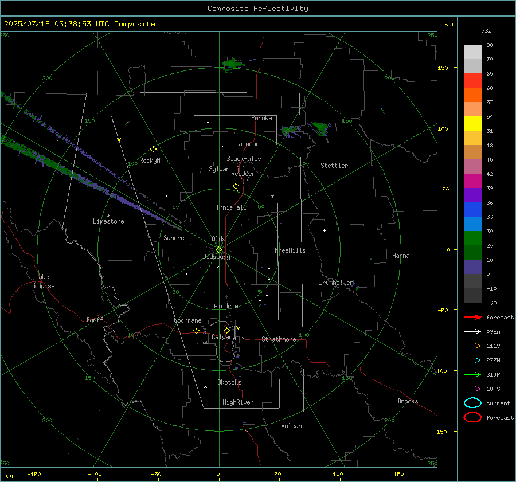The height and width of the screenshot is (482, 516).
Task: Click the Okotoks city label
Action: tap(229, 382)
